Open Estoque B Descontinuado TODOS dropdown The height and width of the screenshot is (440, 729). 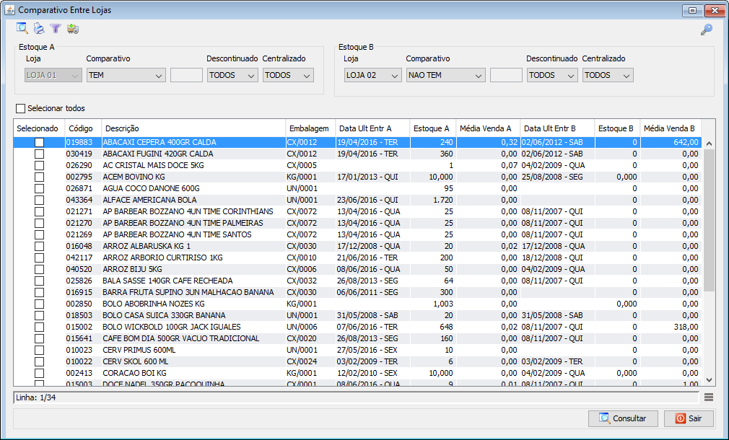tap(552, 75)
